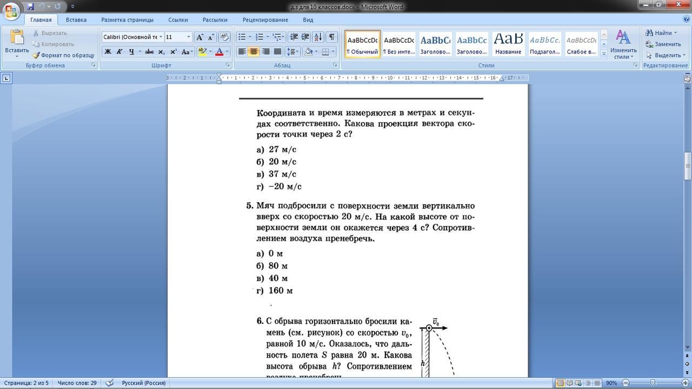Align text right

point(265,52)
